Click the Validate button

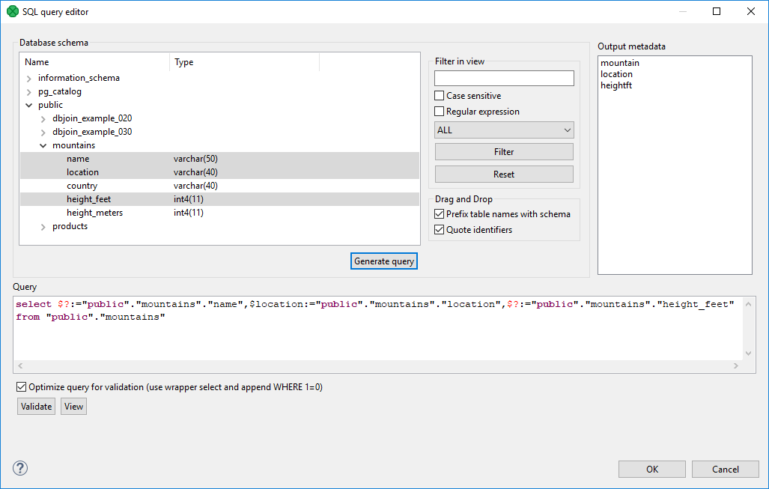[37, 406]
